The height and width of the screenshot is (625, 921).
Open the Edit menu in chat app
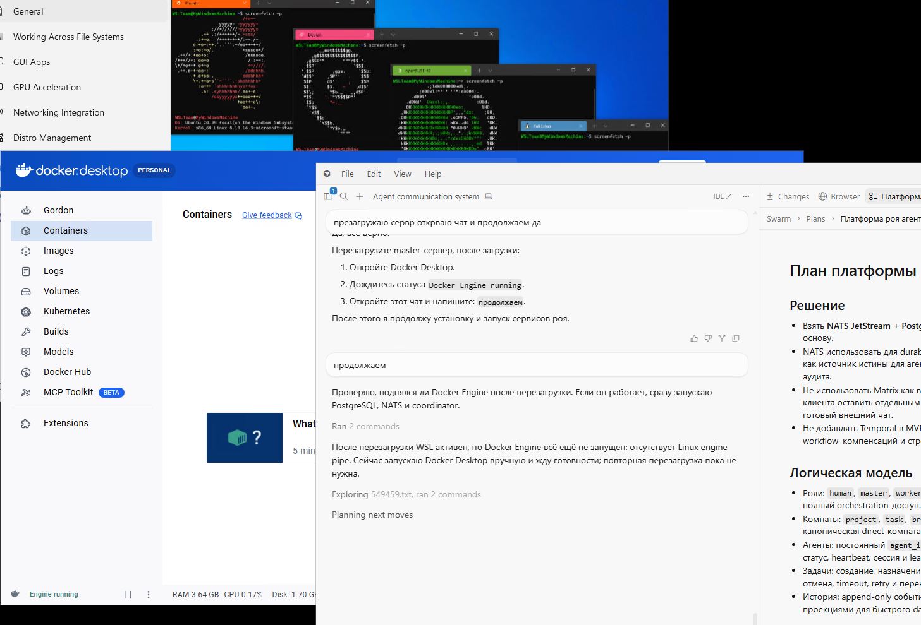[x=374, y=174]
